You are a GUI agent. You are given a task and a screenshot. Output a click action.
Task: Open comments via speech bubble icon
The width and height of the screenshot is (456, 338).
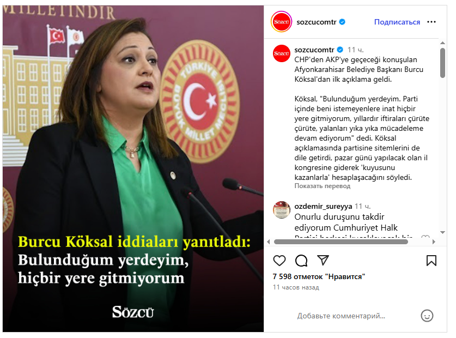tap(301, 261)
